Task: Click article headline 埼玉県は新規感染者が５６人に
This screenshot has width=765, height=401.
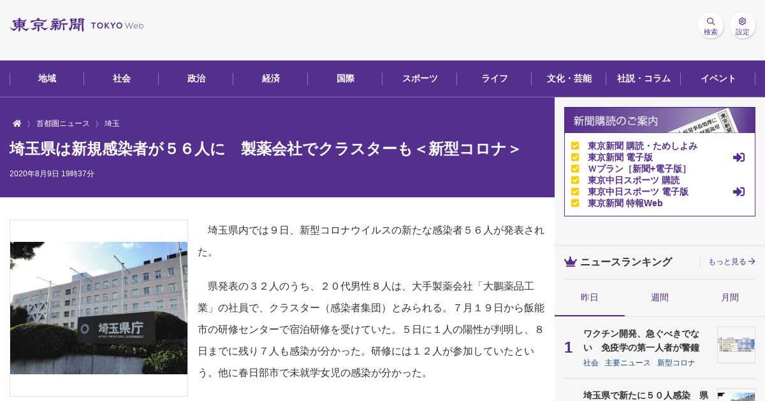Action: (265, 149)
